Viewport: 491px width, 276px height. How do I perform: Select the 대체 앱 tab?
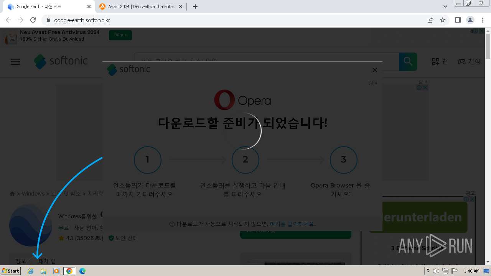pyautogui.click(x=47, y=261)
